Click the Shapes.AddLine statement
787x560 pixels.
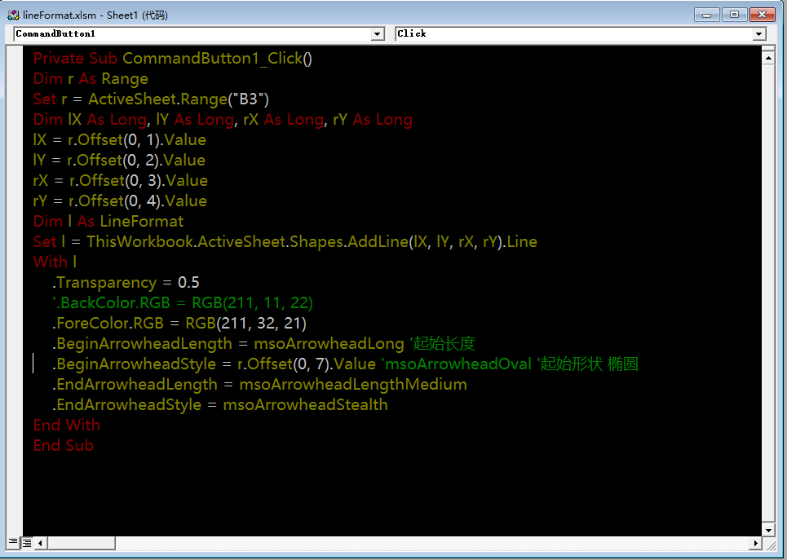pyautogui.click(x=285, y=241)
